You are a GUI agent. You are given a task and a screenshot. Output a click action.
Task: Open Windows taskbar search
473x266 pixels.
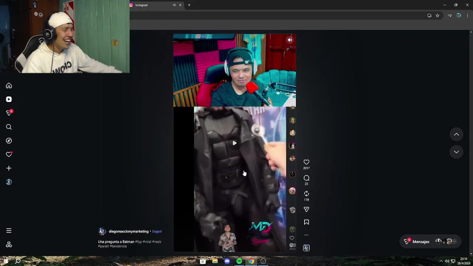pos(18,261)
